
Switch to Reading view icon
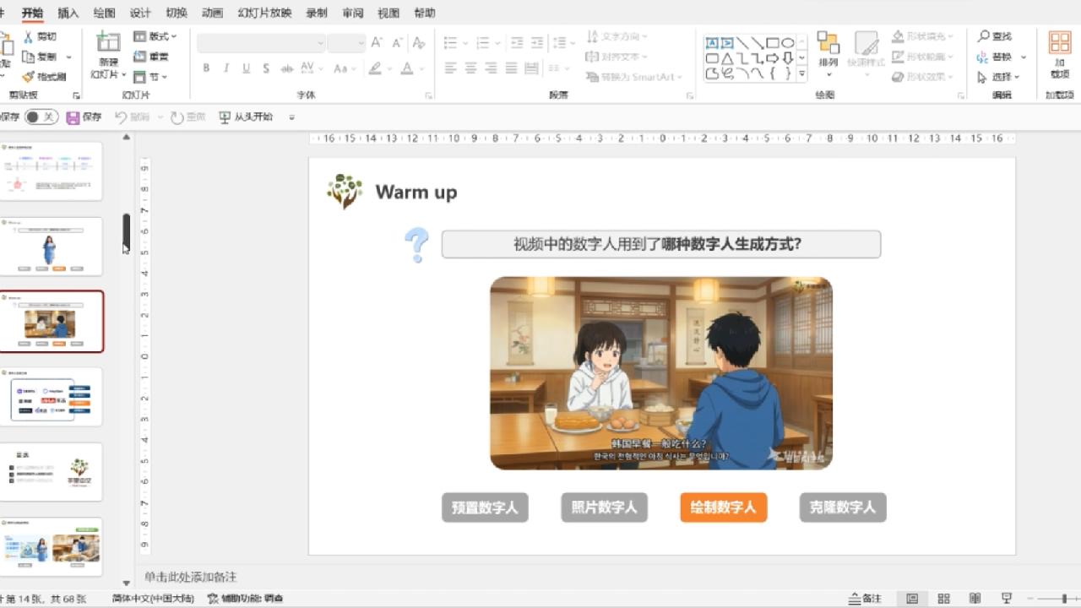[x=975, y=599]
